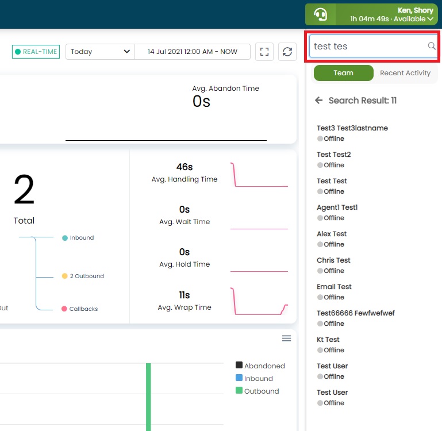Click the Avg. Abandon Time 0s value
This screenshot has width=442, height=431.
pos(201,101)
